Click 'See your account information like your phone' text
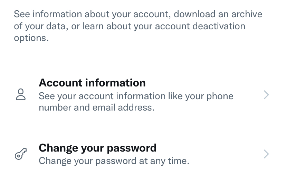This screenshot has height=186, width=286. [x=136, y=96]
